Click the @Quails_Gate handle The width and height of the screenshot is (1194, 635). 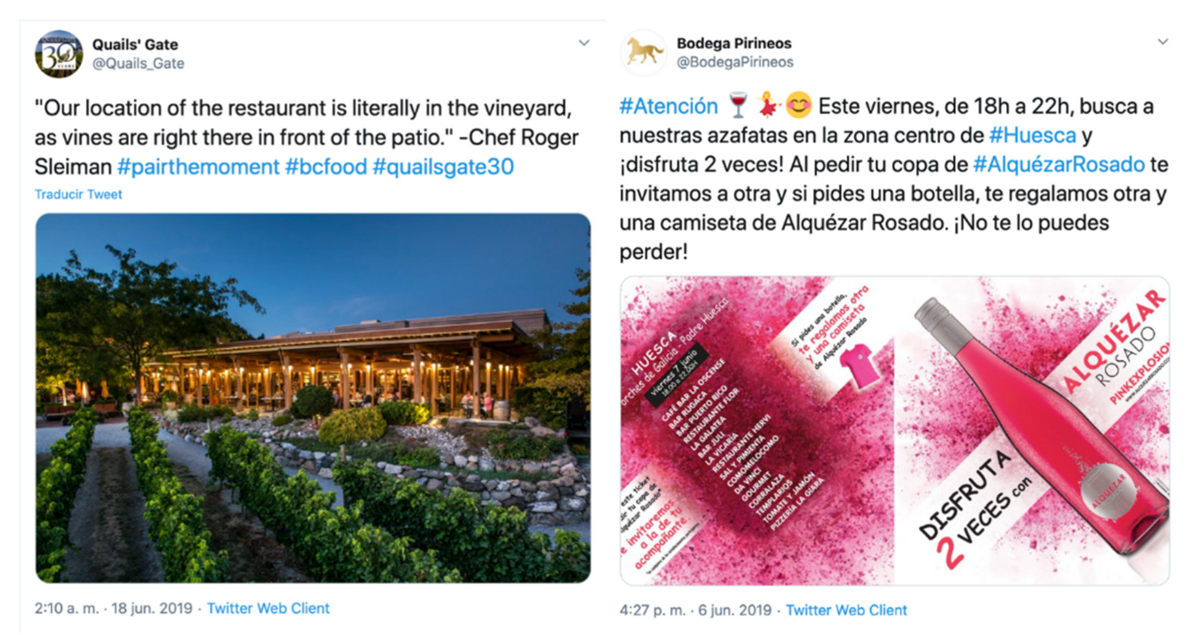click(138, 63)
